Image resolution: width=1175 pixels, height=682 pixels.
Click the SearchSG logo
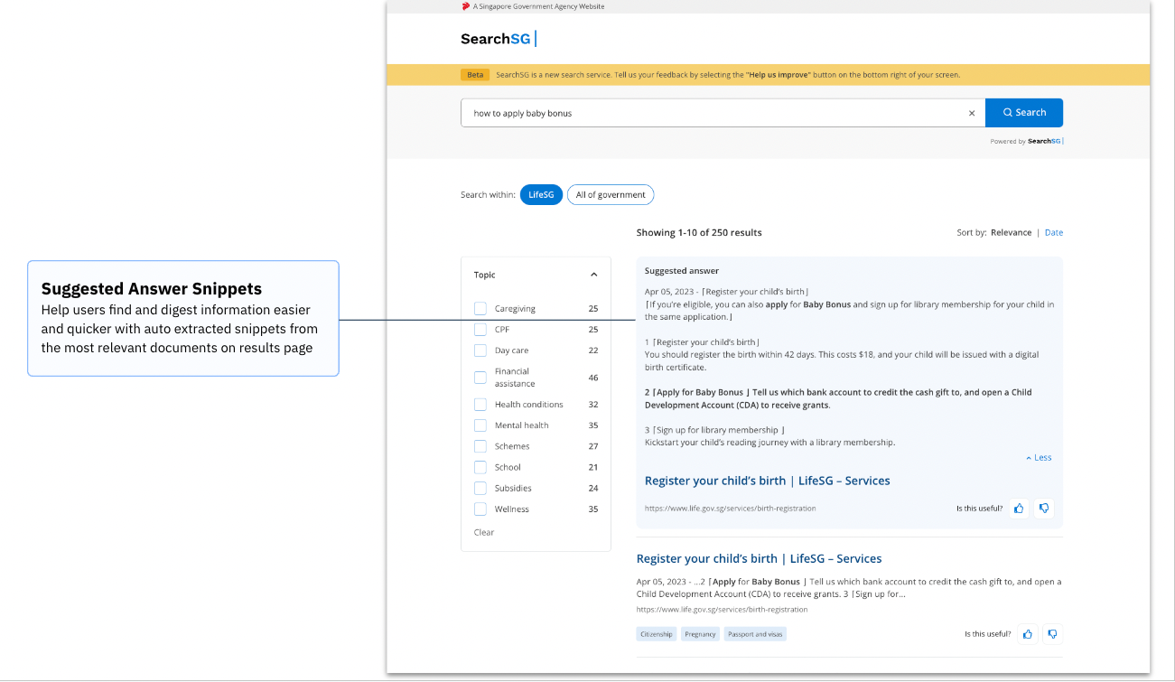click(496, 39)
